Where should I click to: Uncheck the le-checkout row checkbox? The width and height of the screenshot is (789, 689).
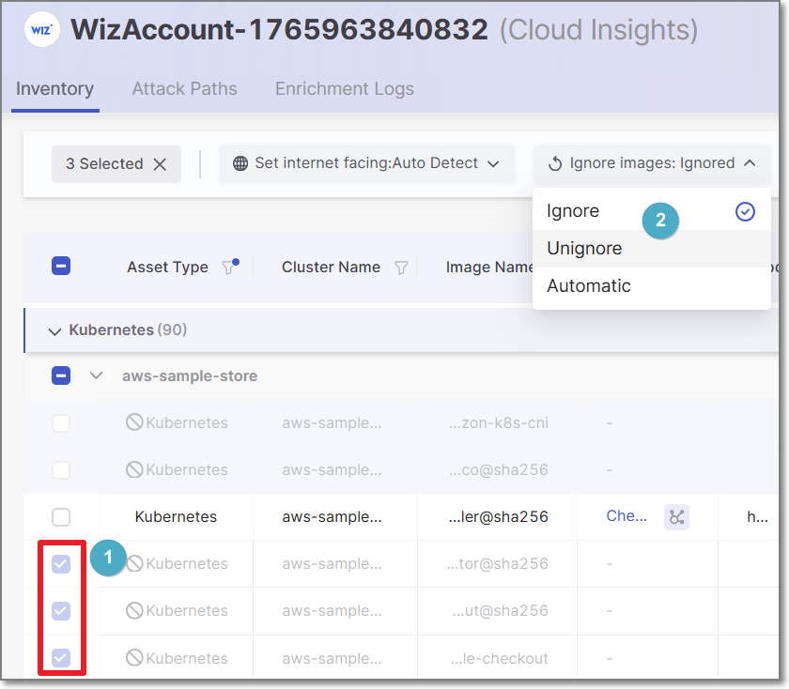pyautogui.click(x=61, y=658)
